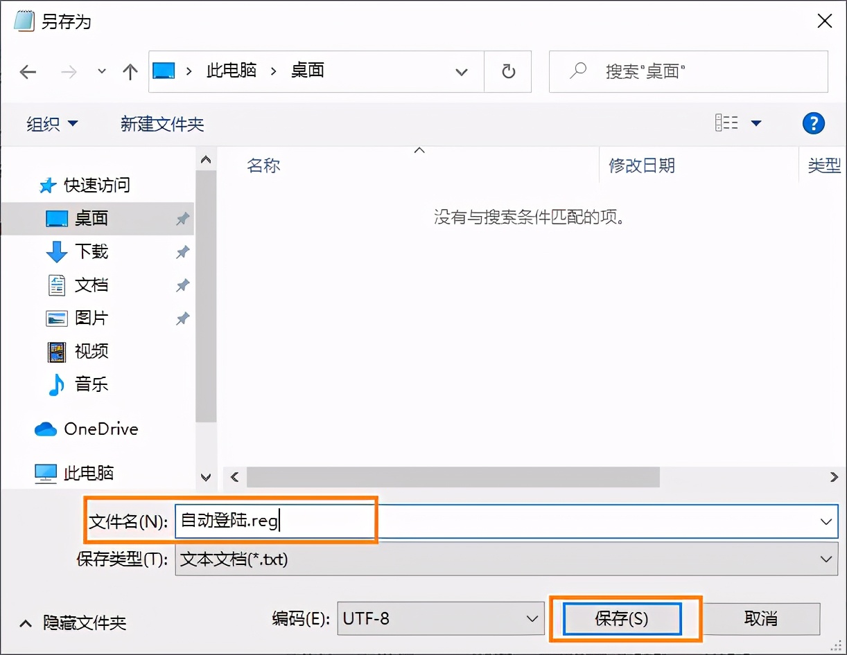Viewport: 847px width, 655px height.
Task: Open the address bar path dropdown arrow
Action: [462, 71]
